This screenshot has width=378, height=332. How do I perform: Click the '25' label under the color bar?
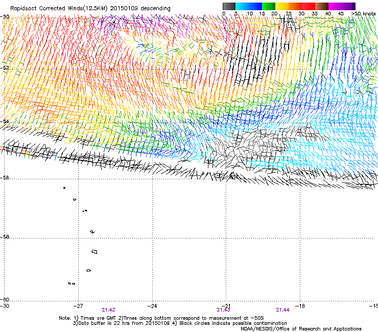pos(288,14)
